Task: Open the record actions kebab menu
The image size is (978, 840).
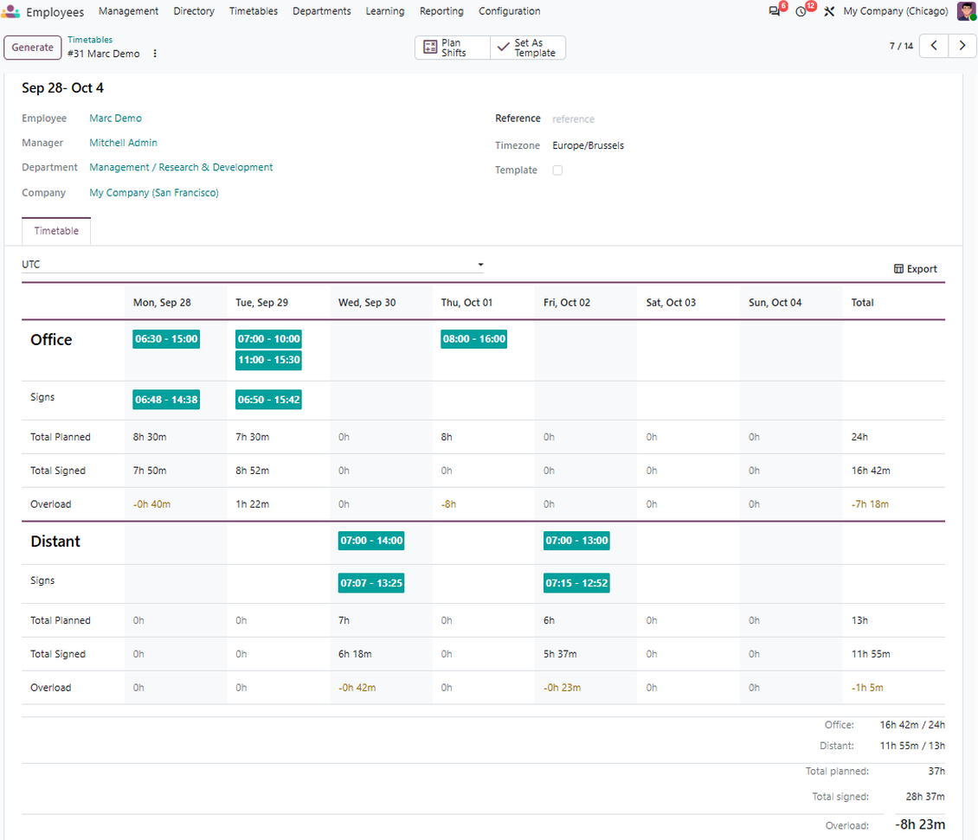Action: tap(155, 54)
